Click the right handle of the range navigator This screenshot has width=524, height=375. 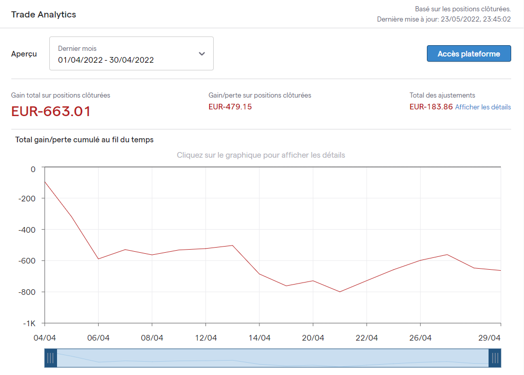(x=495, y=358)
